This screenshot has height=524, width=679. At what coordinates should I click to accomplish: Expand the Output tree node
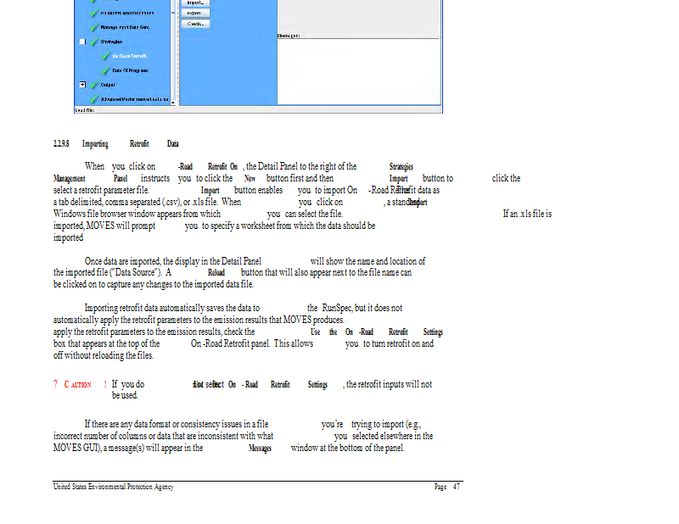[x=82, y=85]
